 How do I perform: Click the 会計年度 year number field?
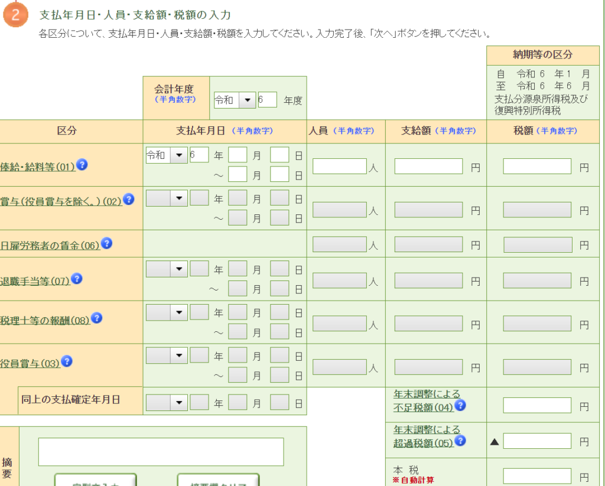(x=267, y=100)
